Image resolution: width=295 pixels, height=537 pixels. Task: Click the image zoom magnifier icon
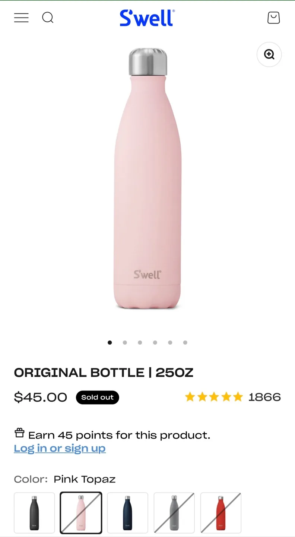[x=269, y=54]
